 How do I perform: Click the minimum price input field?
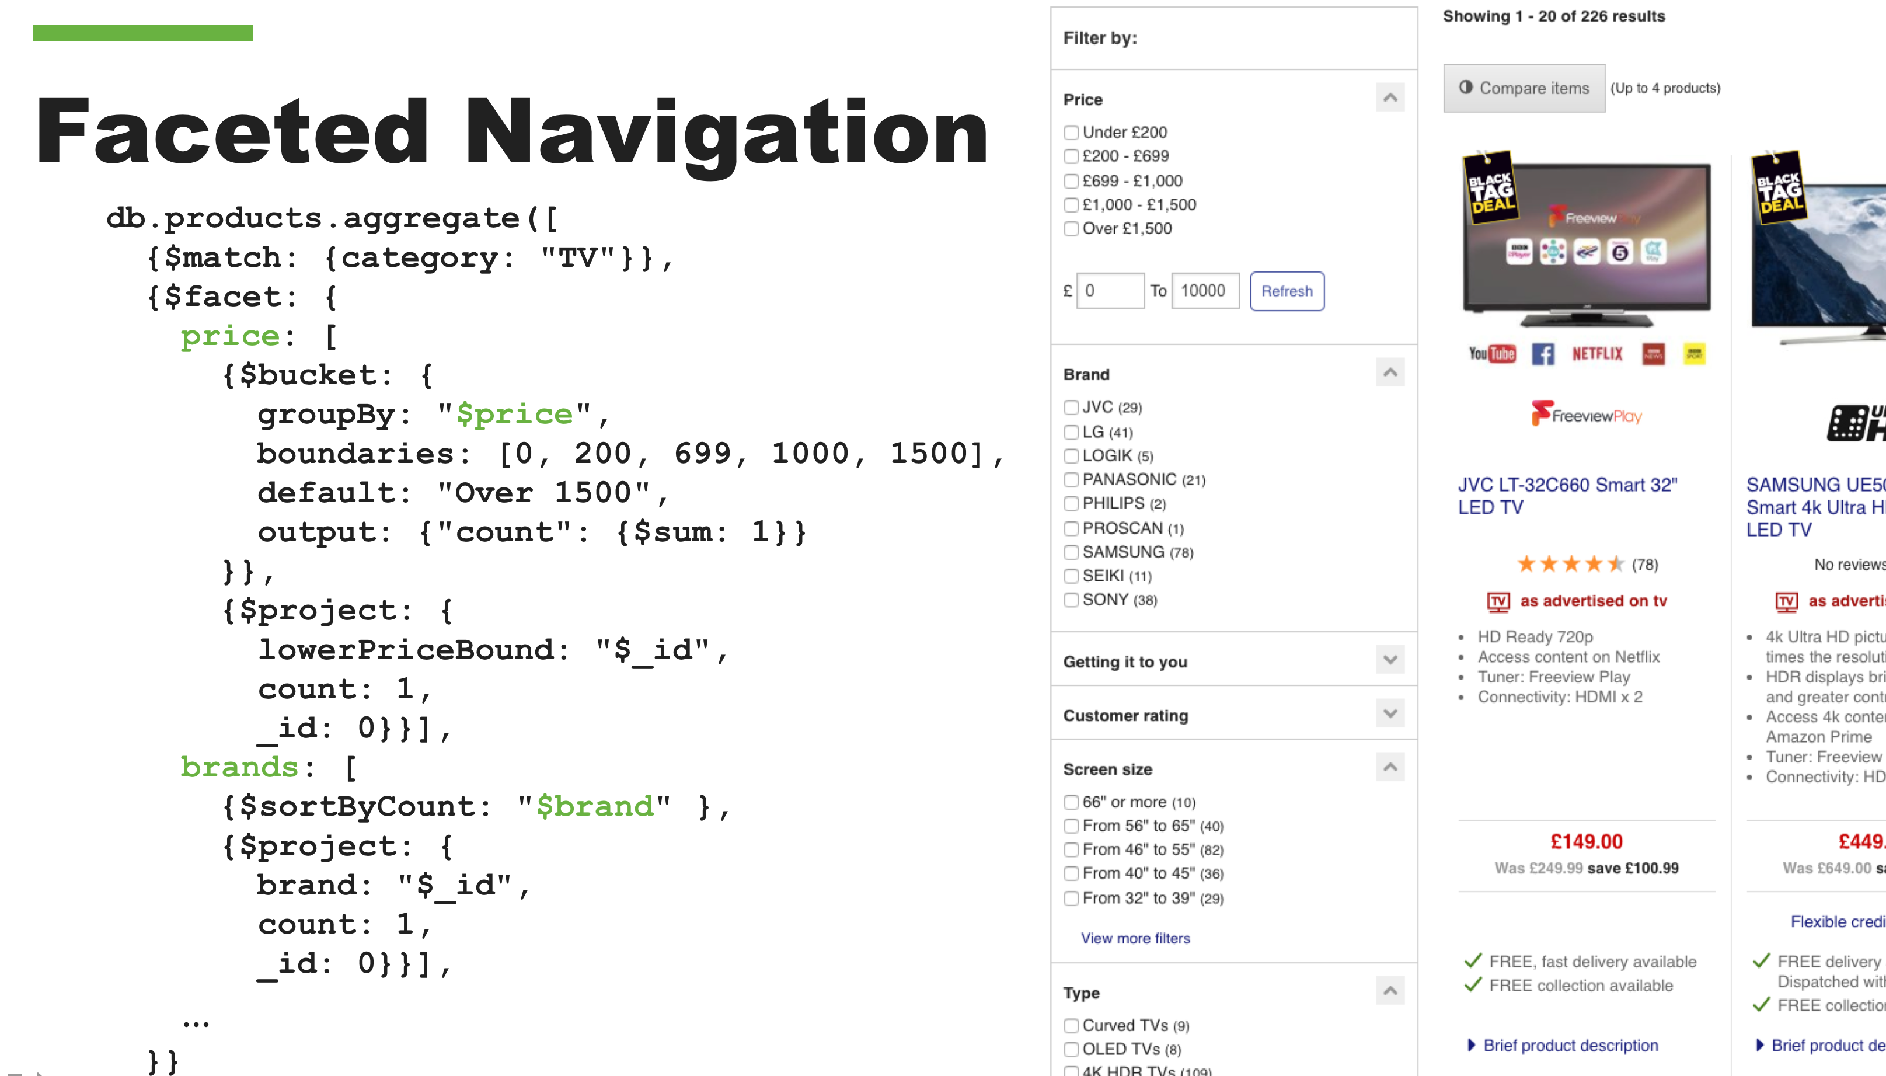pyautogui.click(x=1110, y=291)
